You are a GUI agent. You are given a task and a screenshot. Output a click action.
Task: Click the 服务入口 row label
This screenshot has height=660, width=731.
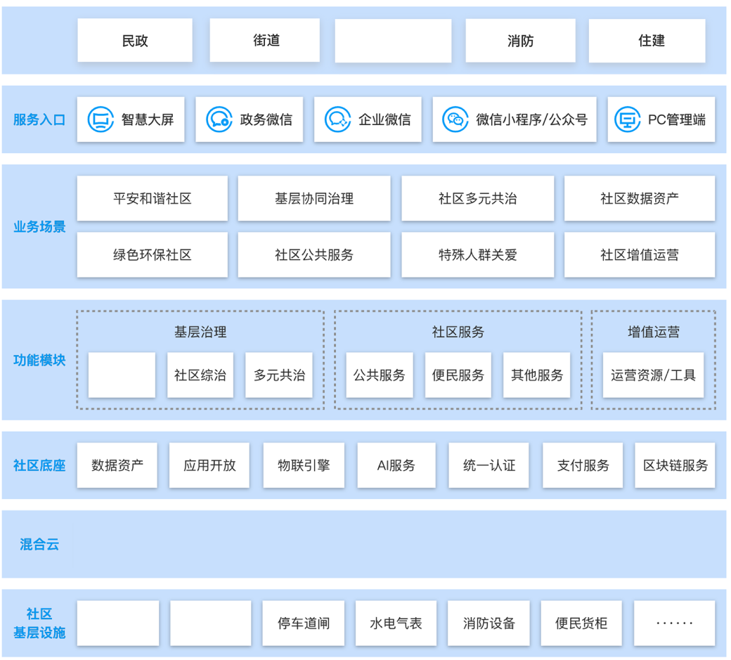pos(39,120)
